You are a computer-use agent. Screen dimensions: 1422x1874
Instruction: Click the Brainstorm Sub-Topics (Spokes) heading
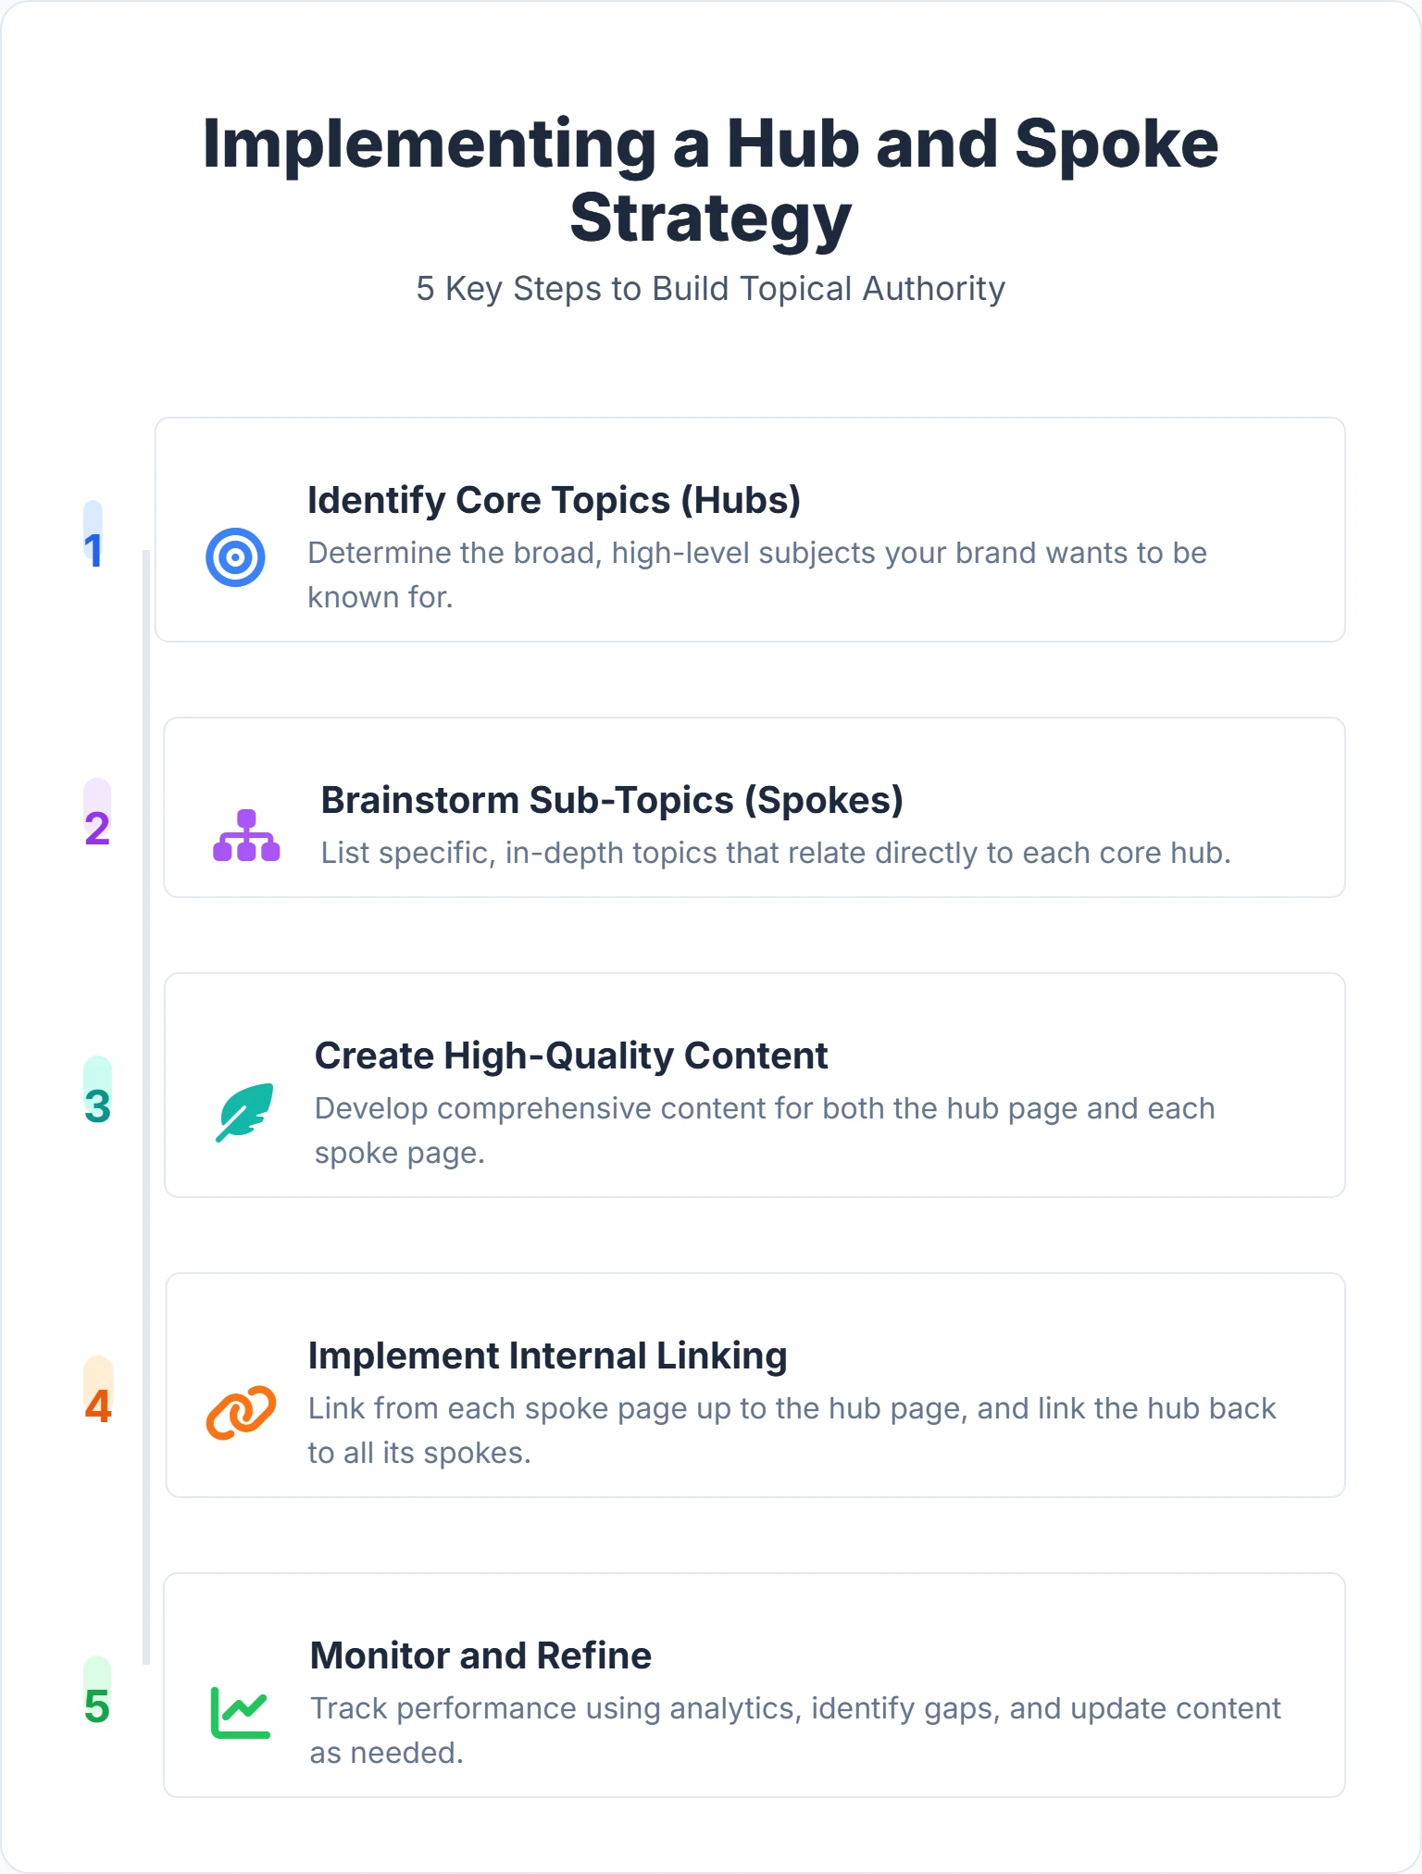[x=612, y=801]
